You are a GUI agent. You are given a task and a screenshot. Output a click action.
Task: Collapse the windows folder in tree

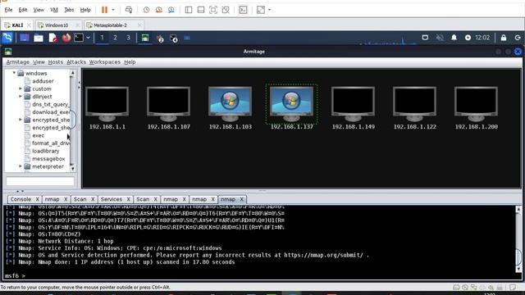point(15,73)
